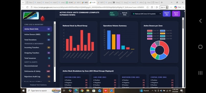Export data as .docx
The width and height of the screenshot is (206, 93).
[176, 14]
